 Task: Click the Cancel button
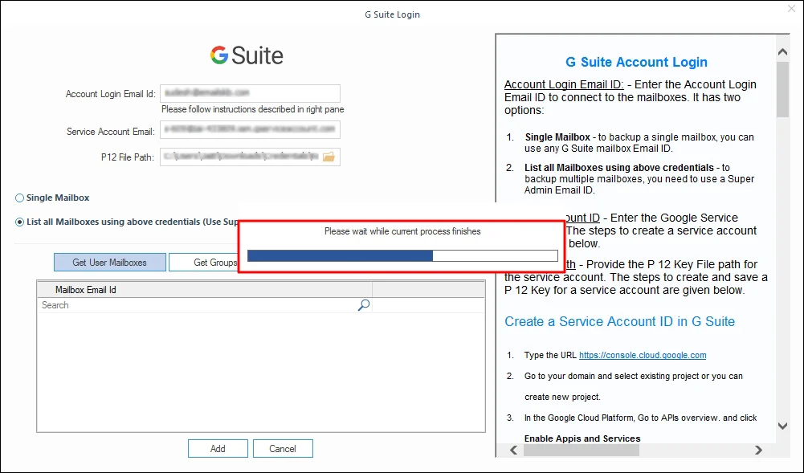tap(283, 448)
